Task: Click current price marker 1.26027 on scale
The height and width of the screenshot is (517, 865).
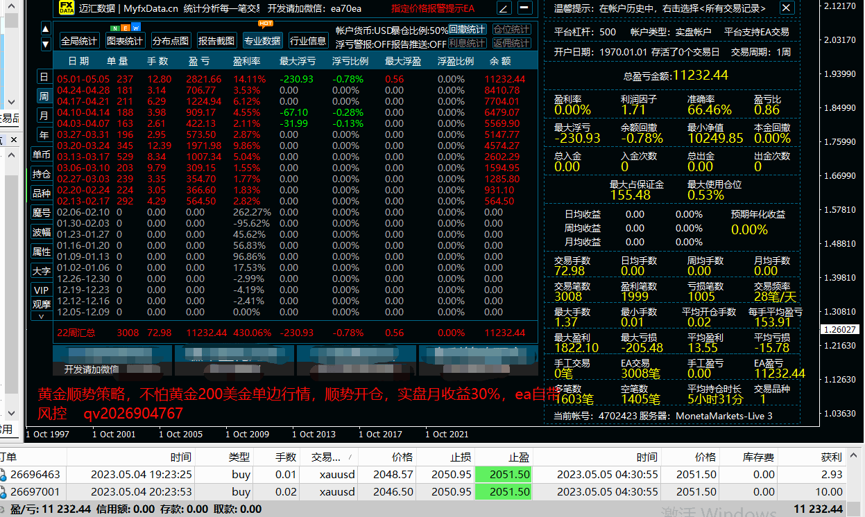Action: pos(839,330)
